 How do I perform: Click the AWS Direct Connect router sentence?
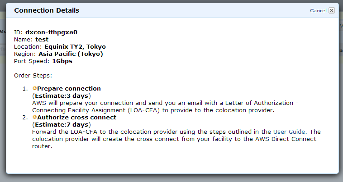click(174, 139)
